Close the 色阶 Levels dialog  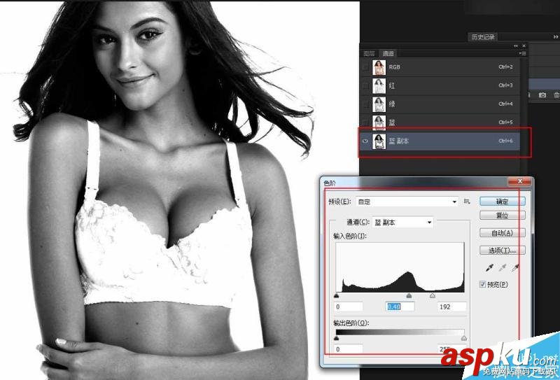click(x=520, y=181)
